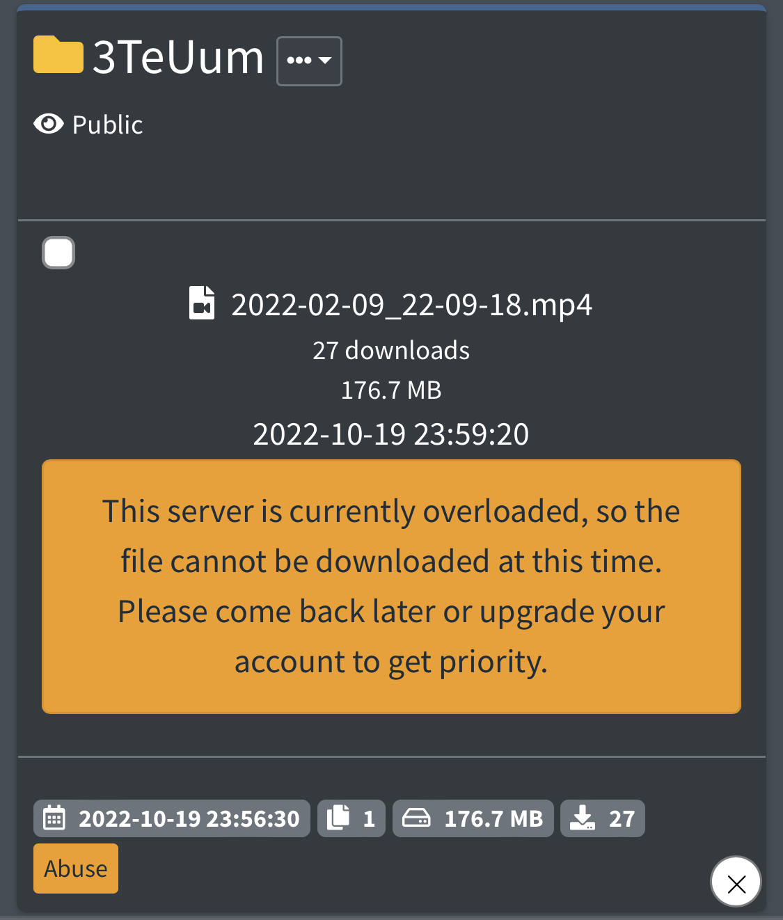783x920 pixels.
Task: Click the file timestamp 2022-10-19 23:59:20
Action: [391, 434]
